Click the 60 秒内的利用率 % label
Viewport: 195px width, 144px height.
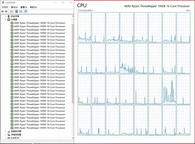pyautogui.click(x=86, y=11)
